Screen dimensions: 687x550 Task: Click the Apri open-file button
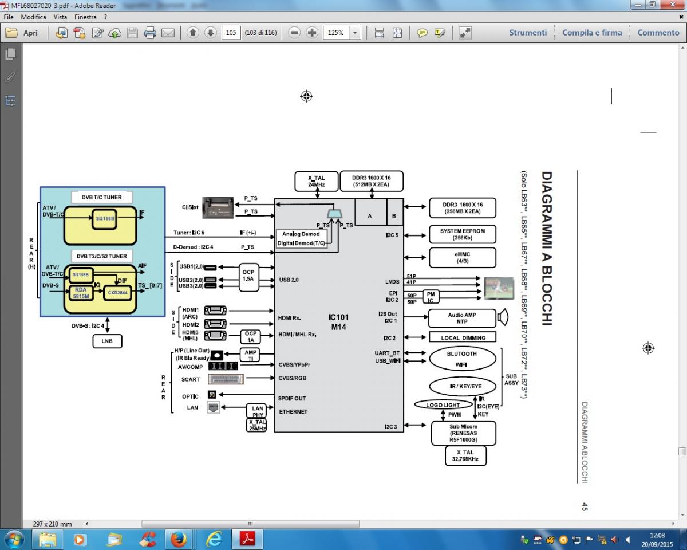22,33
